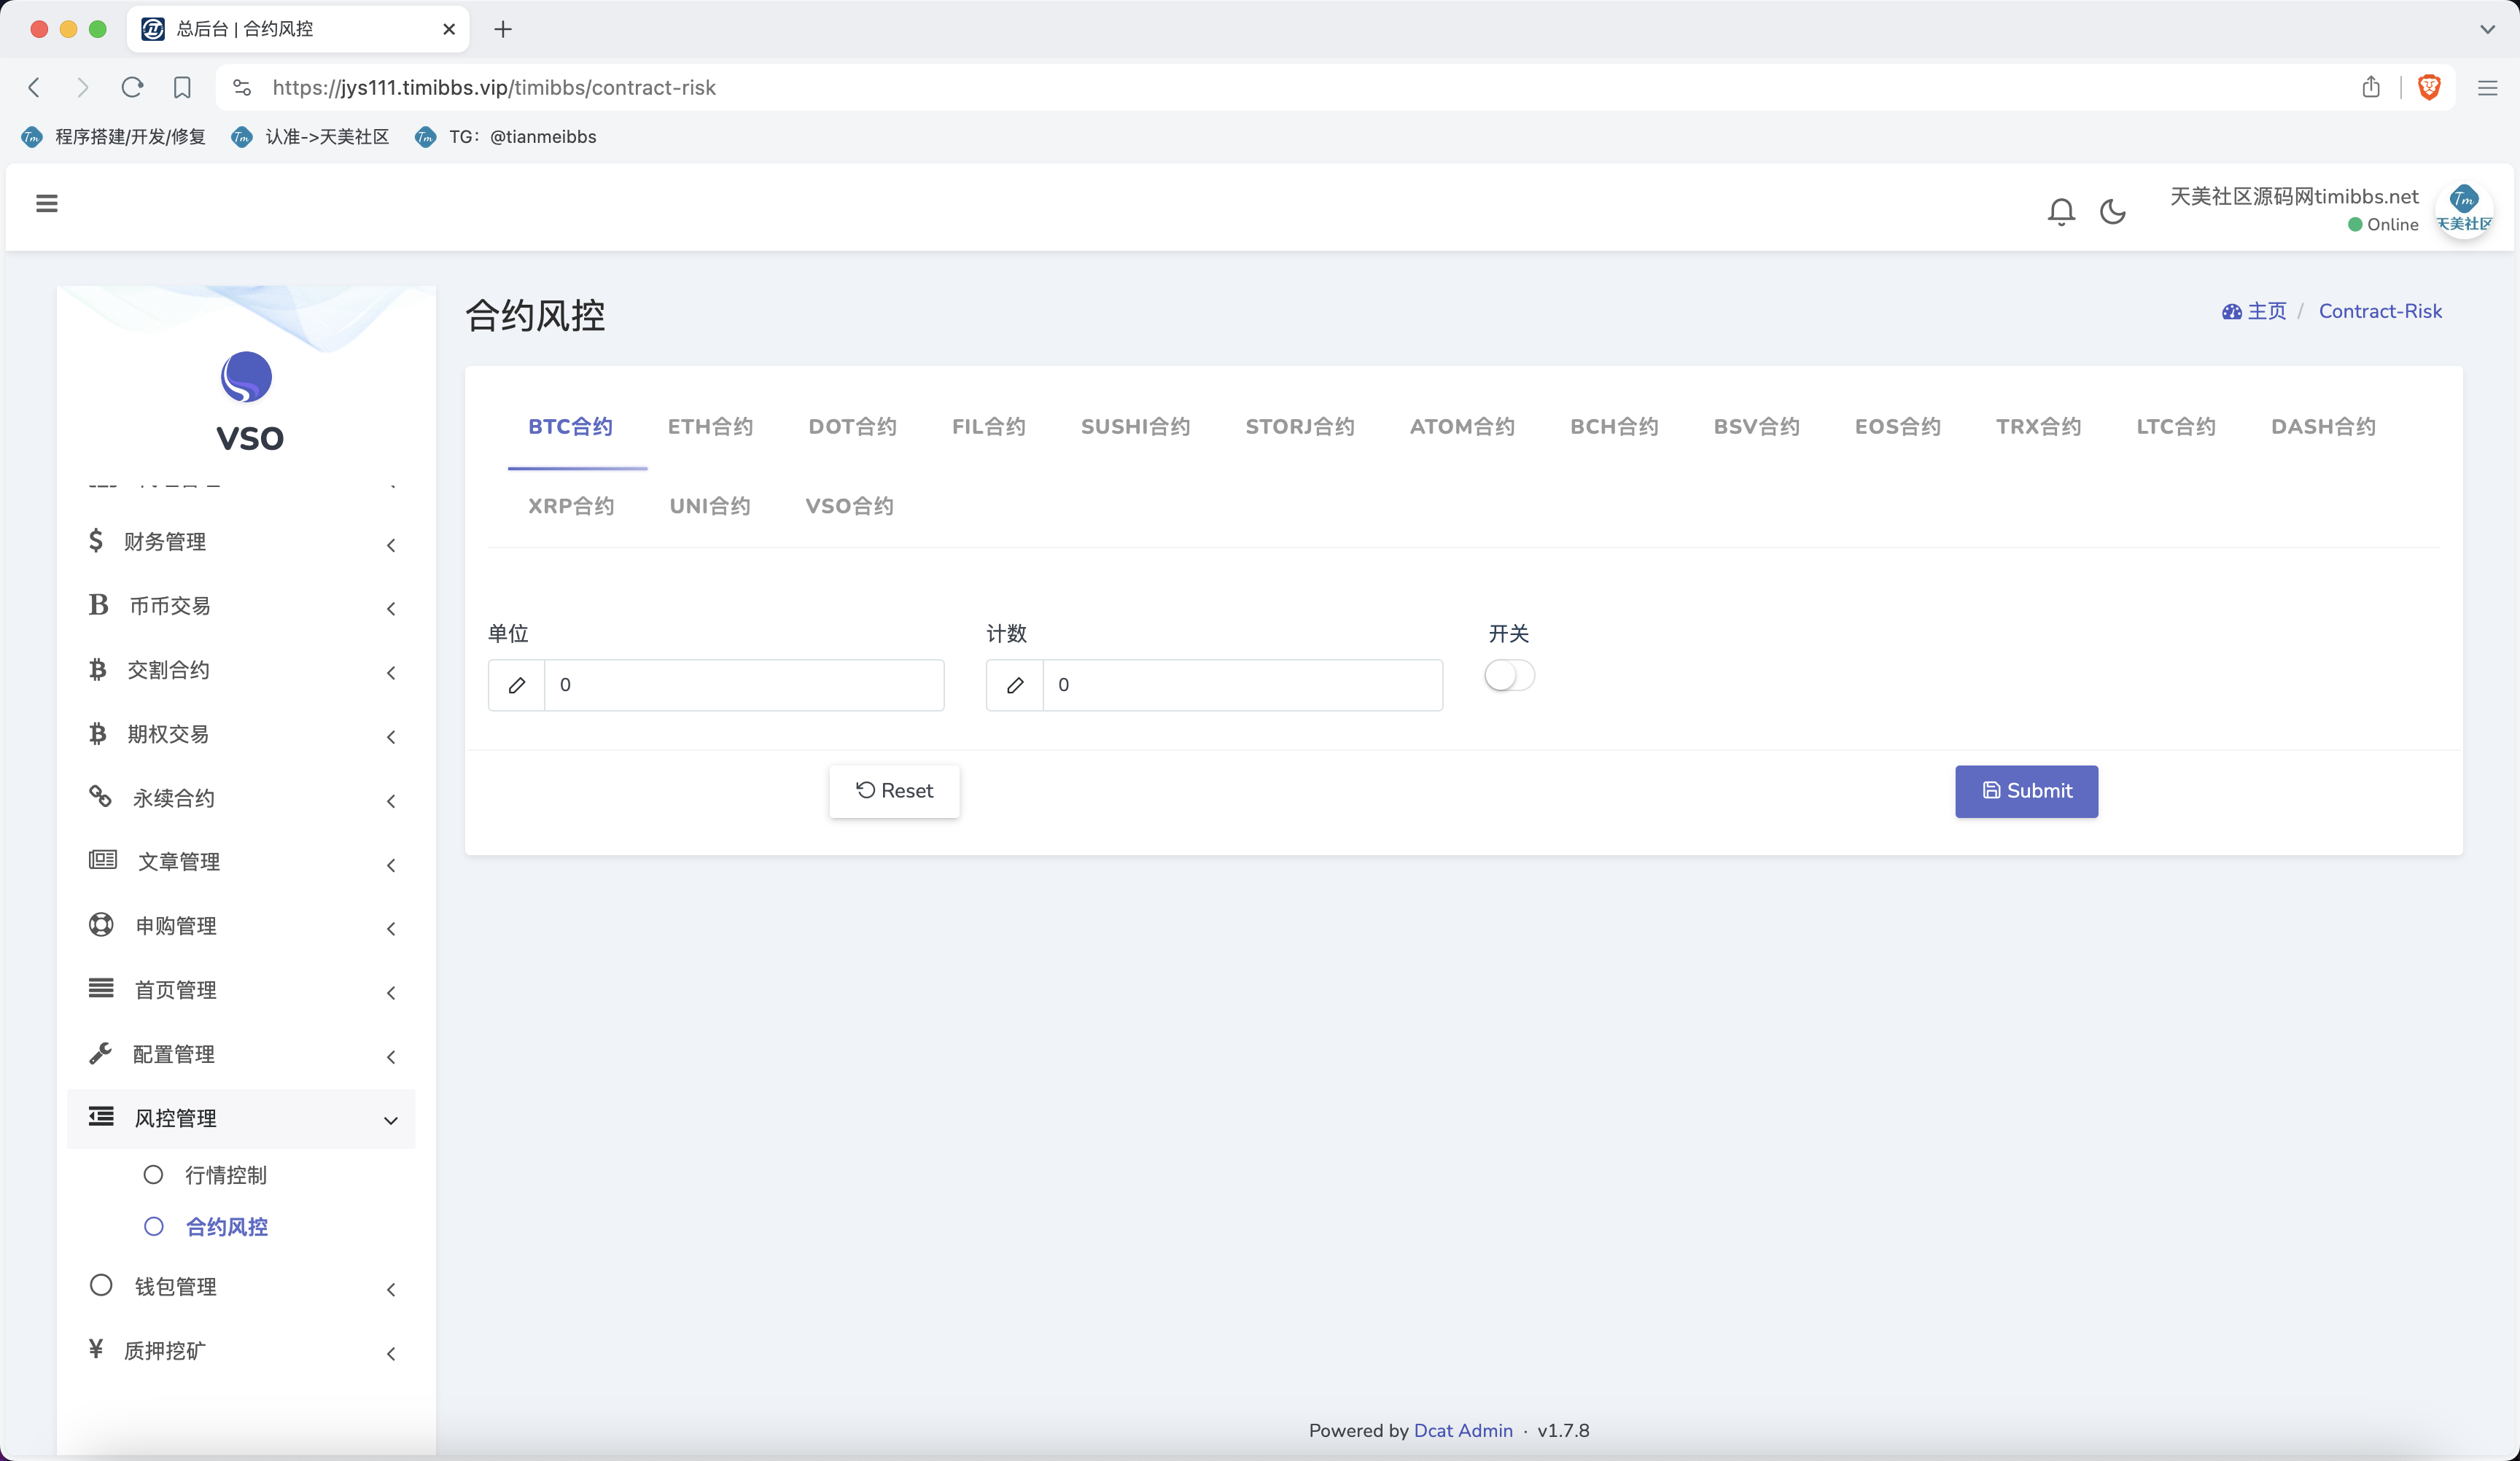Image resolution: width=2520 pixels, height=1461 pixels.
Task: Open the VSO合约 tab
Action: click(849, 506)
